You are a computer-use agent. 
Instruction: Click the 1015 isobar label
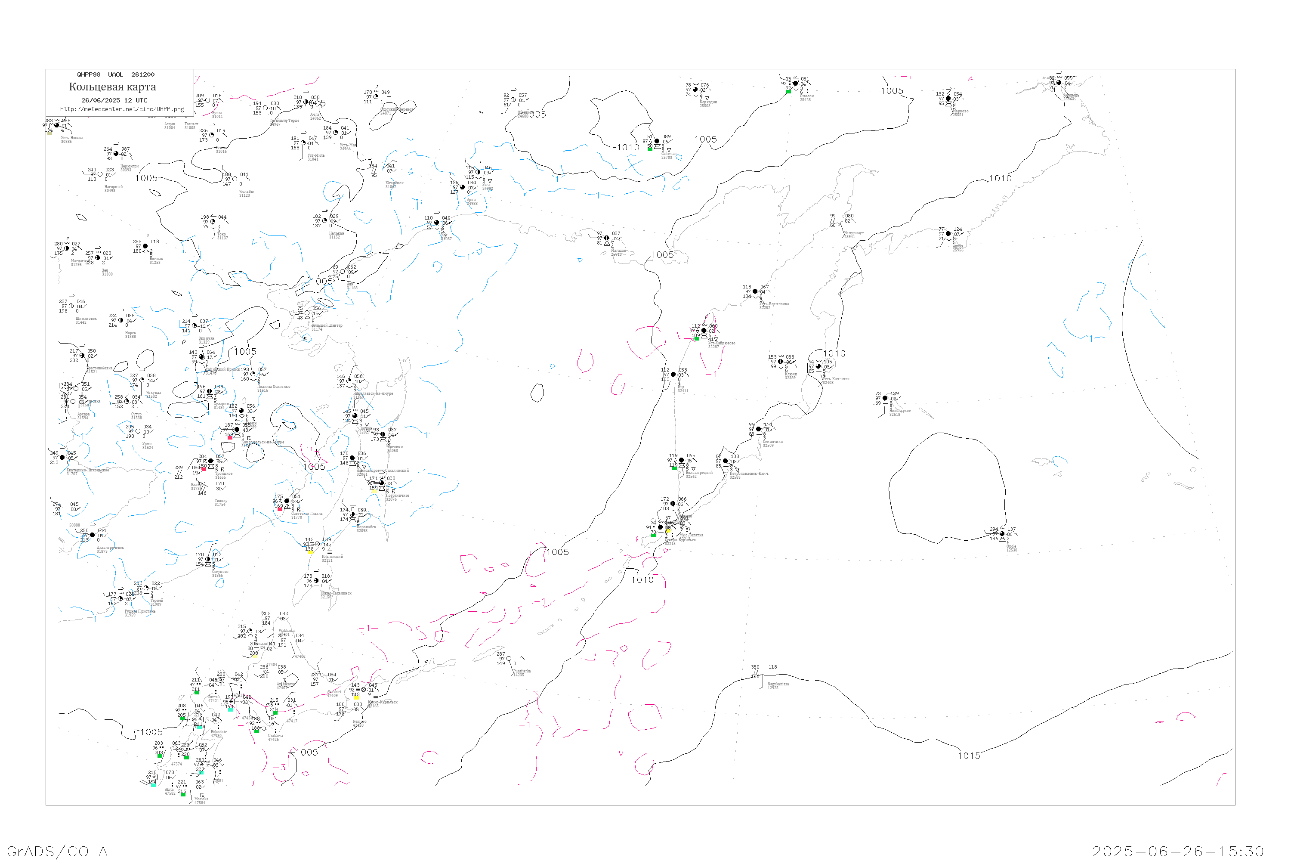[969, 756]
